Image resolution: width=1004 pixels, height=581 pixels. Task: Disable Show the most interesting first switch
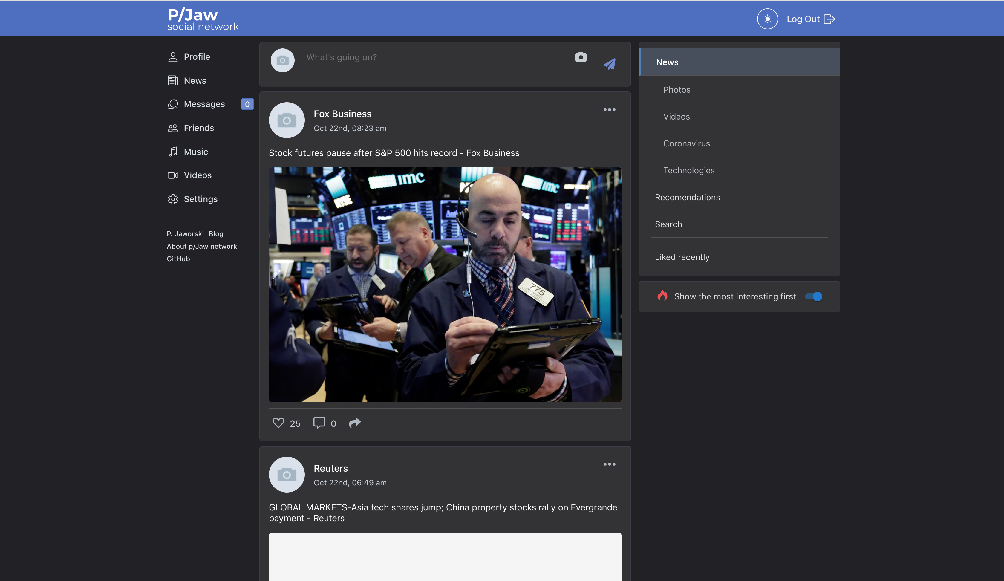point(813,296)
